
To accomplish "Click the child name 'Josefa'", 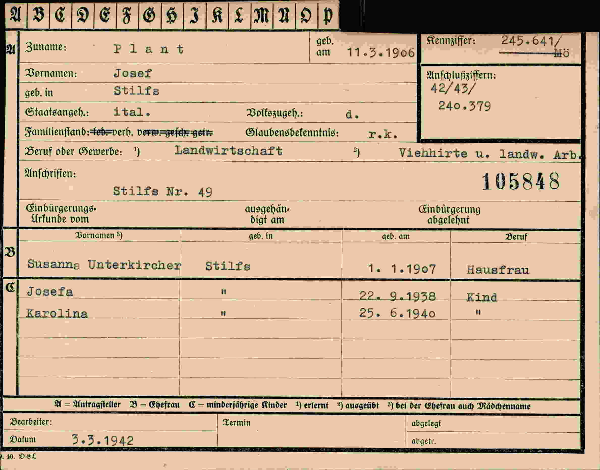I will pyautogui.click(x=50, y=291).
